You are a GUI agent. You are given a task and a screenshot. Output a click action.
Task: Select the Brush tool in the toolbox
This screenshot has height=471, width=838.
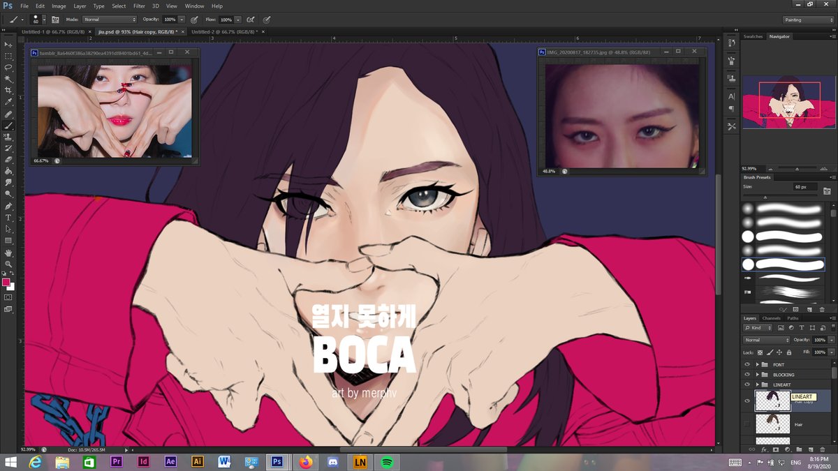point(8,126)
